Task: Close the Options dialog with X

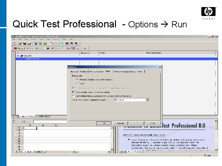Action: (x=160, y=67)
